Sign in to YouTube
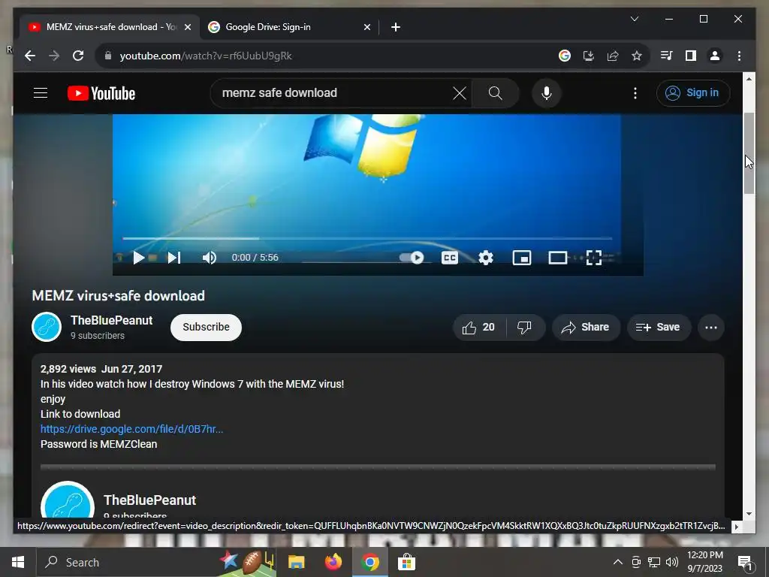Image resolution: width=769 pixels, height=577 pixels. [x=693, y=92]
